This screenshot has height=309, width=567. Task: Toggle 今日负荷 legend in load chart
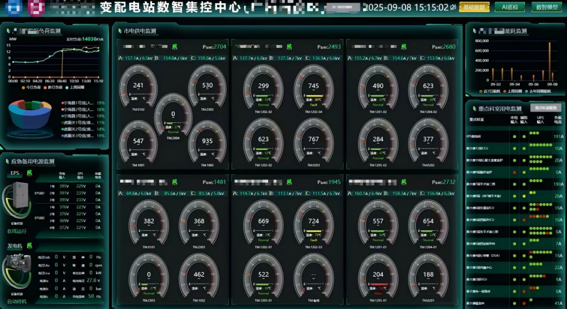pos(31,88)
